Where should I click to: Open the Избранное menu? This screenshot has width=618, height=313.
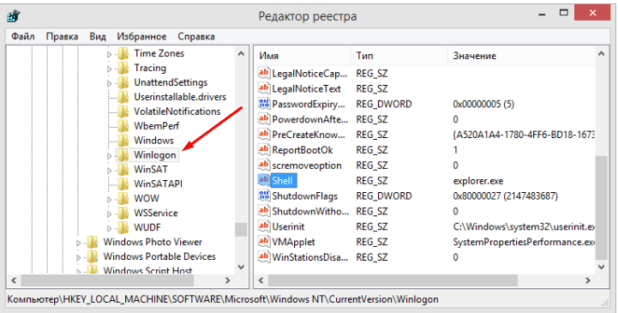click(x=142, y=37)
